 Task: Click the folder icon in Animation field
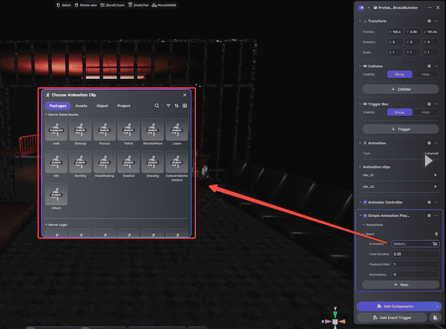coord(435,244)
